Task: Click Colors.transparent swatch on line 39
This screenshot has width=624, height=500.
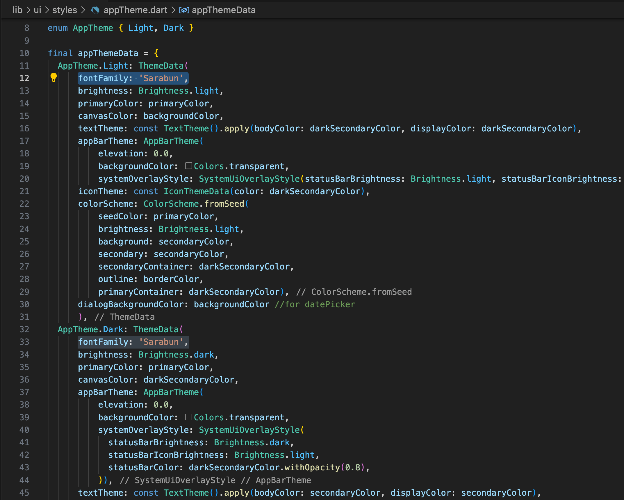Action: coord(189,417)
